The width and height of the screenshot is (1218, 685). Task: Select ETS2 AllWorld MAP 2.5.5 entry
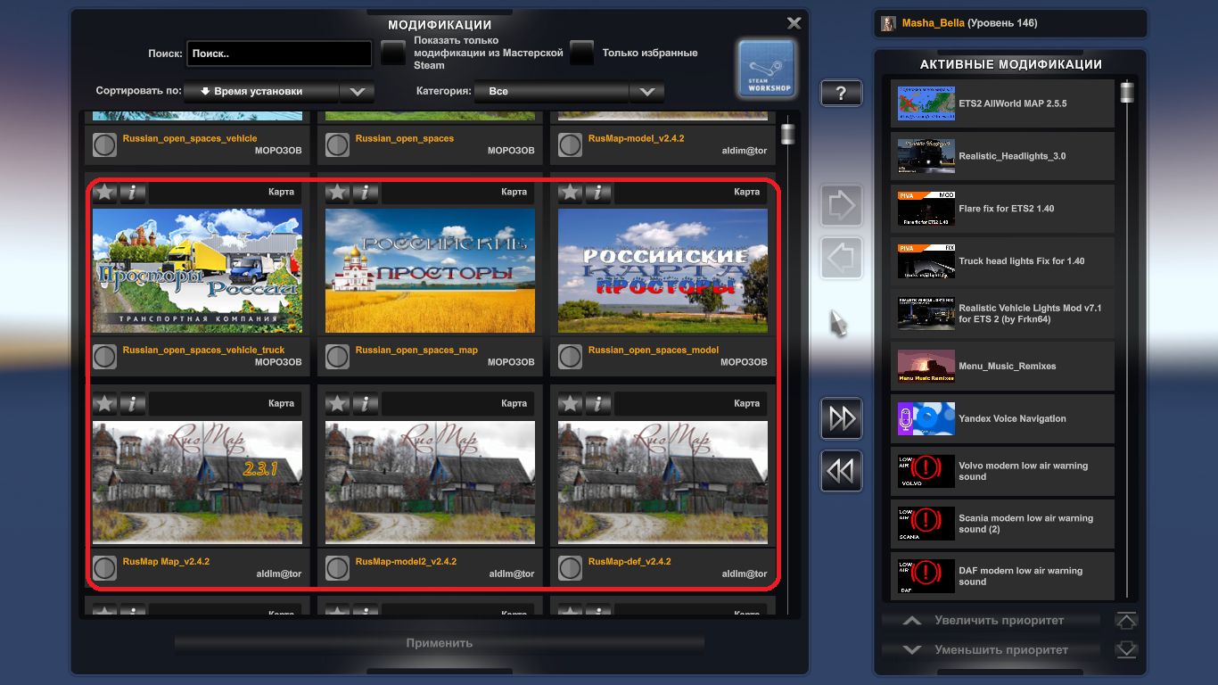(x=1002, y=103)
